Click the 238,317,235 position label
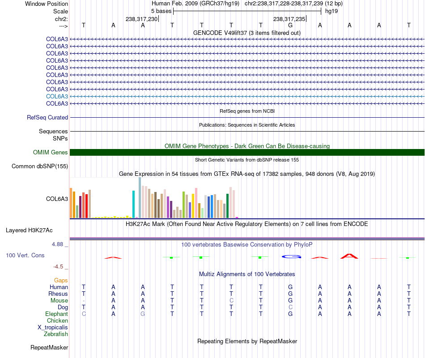425x358 pixels. pyautogui.click(x=289, y=19)
